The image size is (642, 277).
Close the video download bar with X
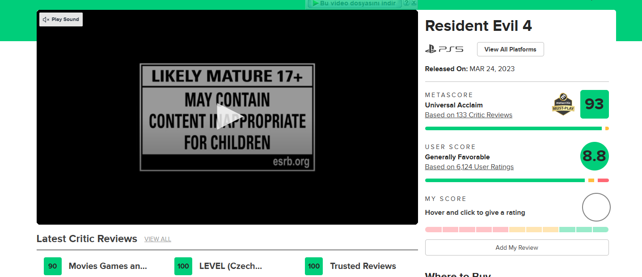pyautogui.click(x=414, y=3)
